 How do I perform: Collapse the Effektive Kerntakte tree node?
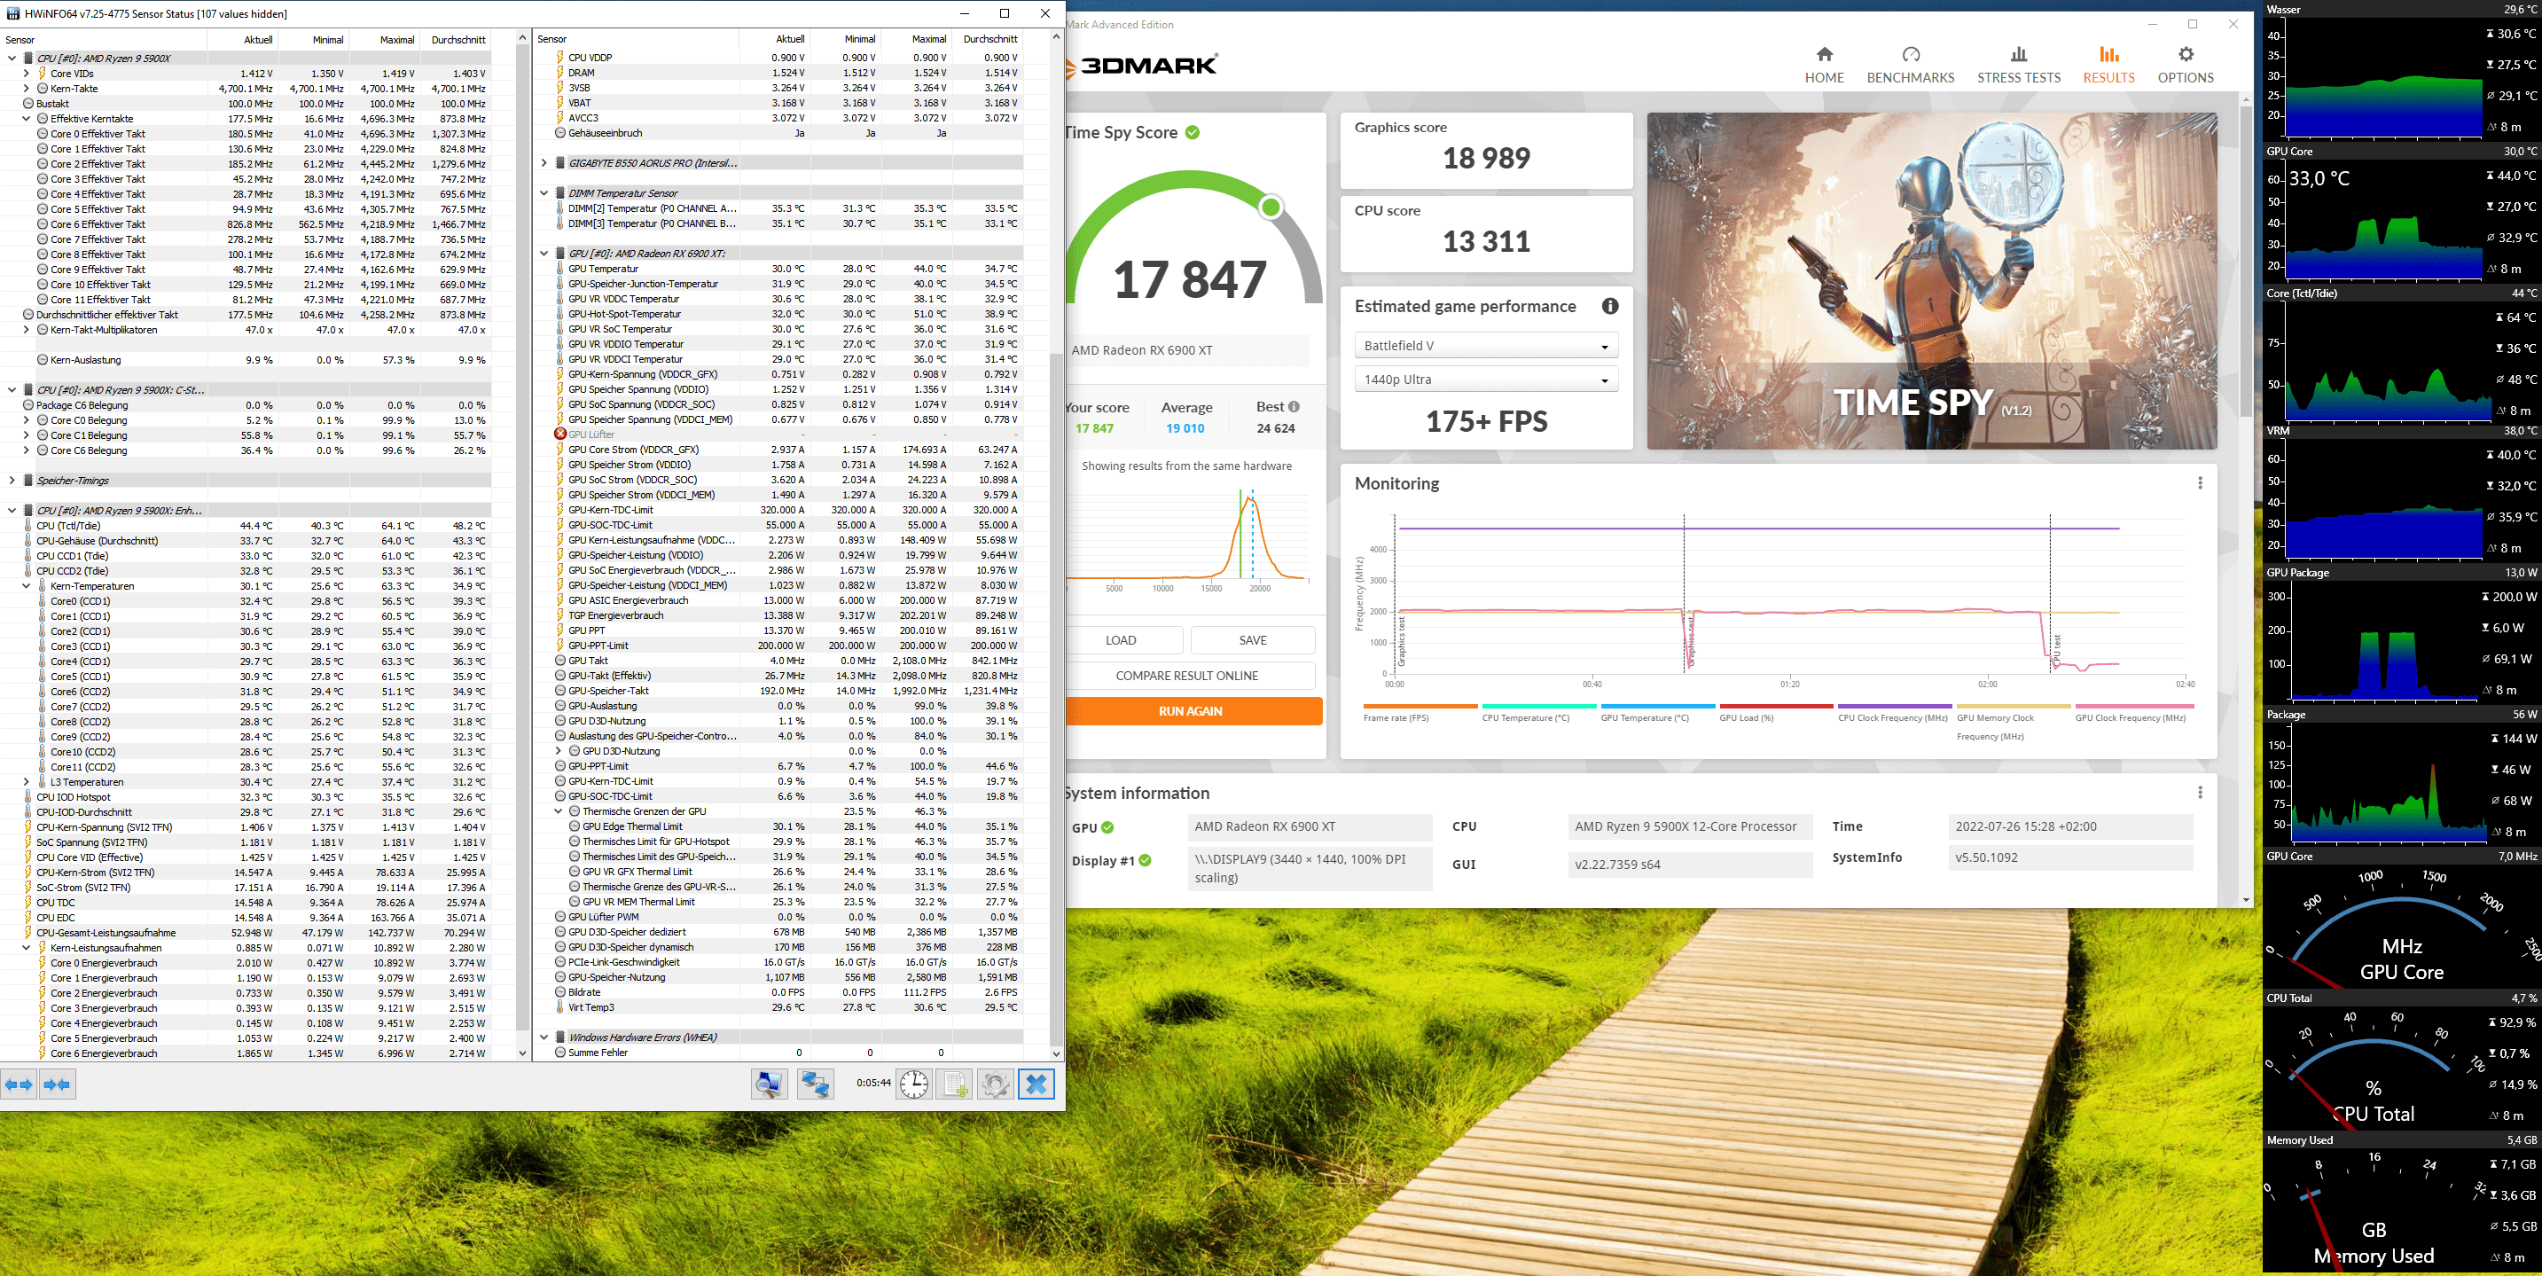click(x=27, y=119)
